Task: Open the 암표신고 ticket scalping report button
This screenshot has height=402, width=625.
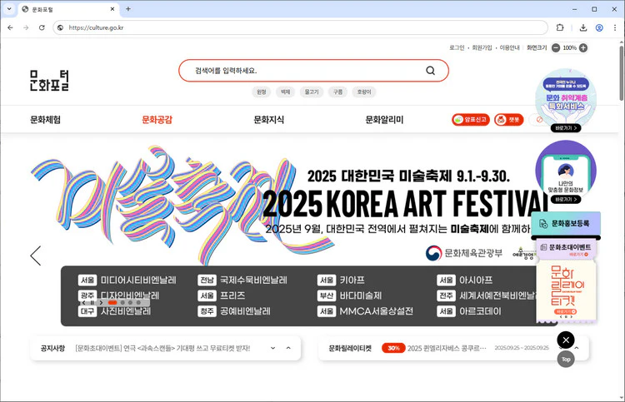Action: (471, 119)
